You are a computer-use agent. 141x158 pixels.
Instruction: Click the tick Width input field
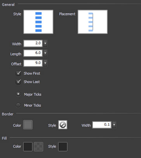[x=33, y=43]
